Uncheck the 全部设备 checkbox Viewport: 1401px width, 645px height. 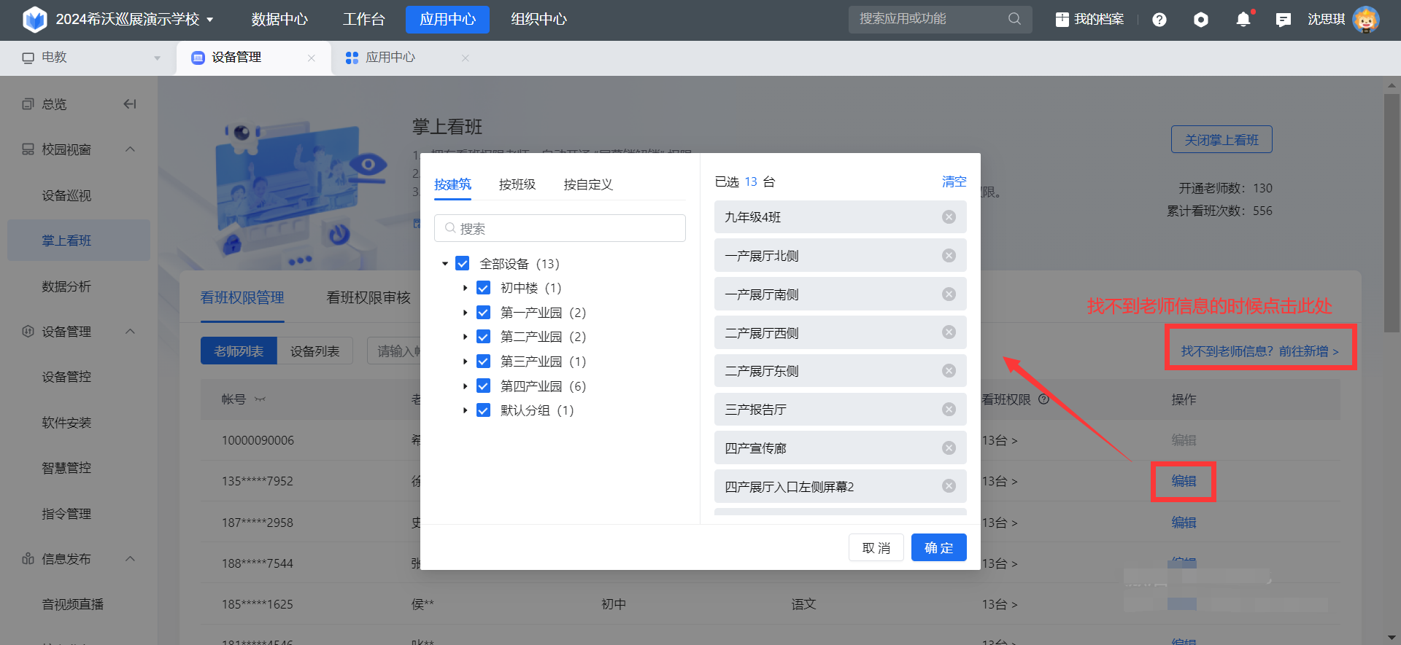463,264
